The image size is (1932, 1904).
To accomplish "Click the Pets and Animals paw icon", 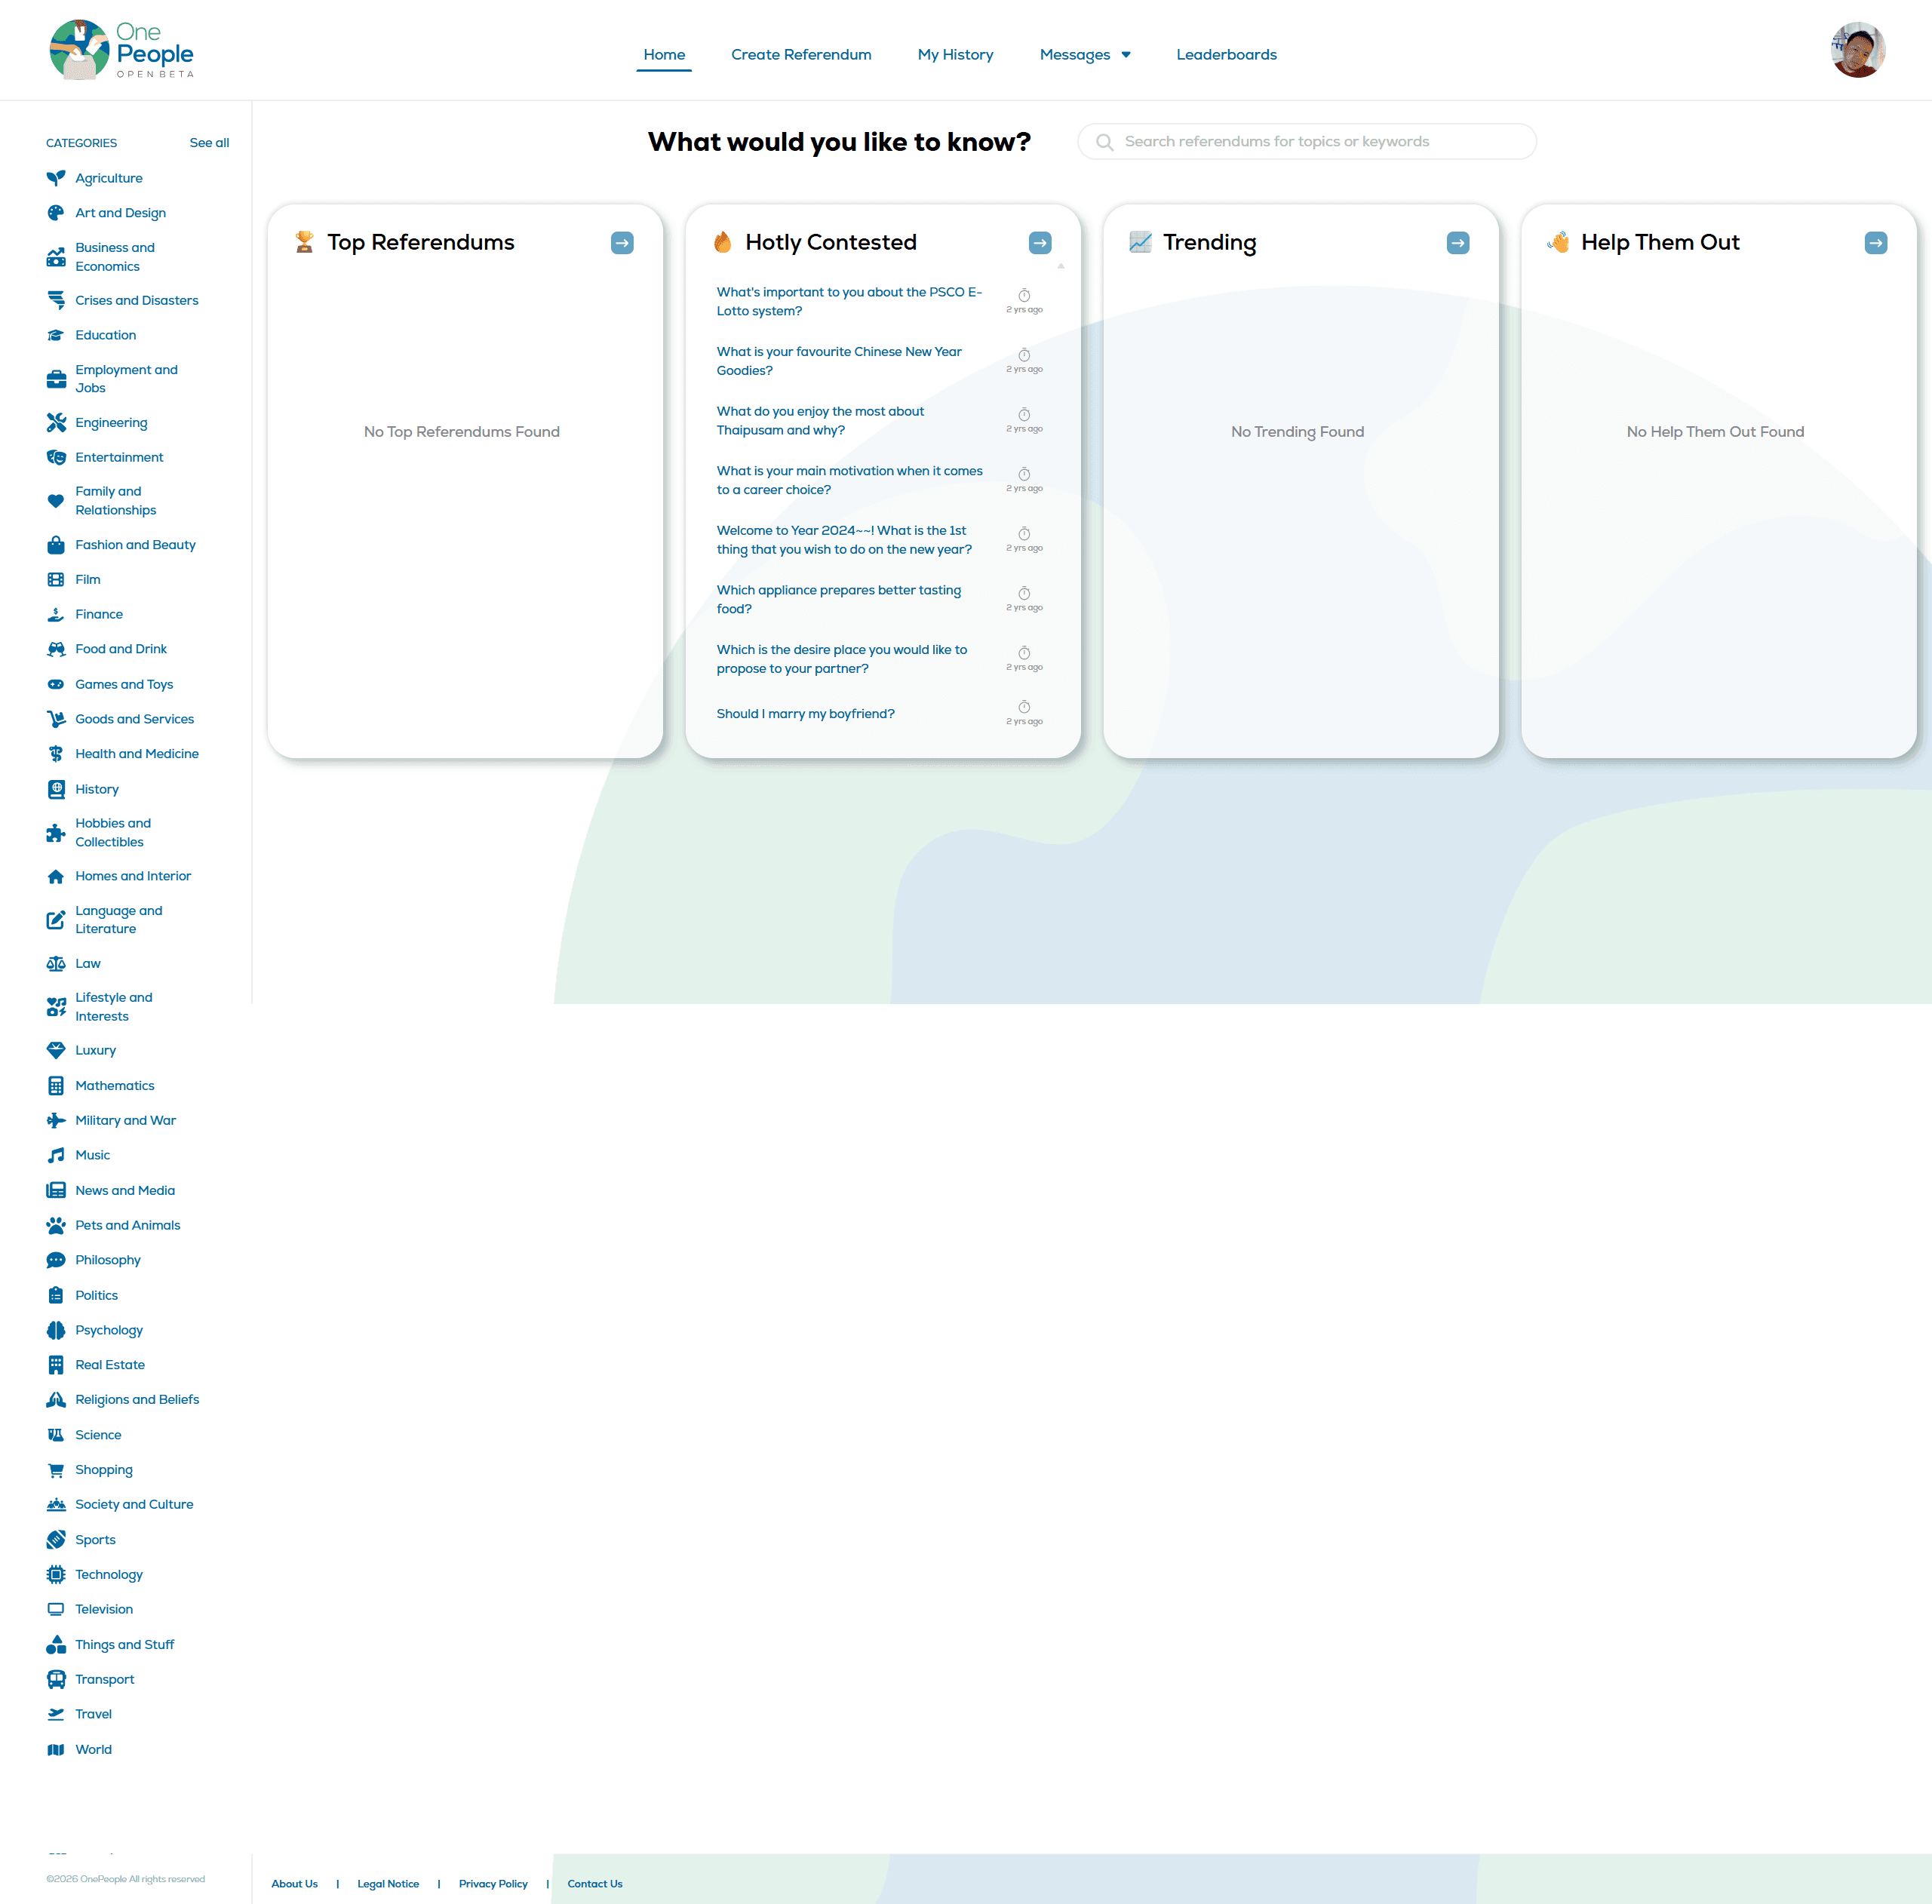I will pyautogui.click(x=56, y=1225).
